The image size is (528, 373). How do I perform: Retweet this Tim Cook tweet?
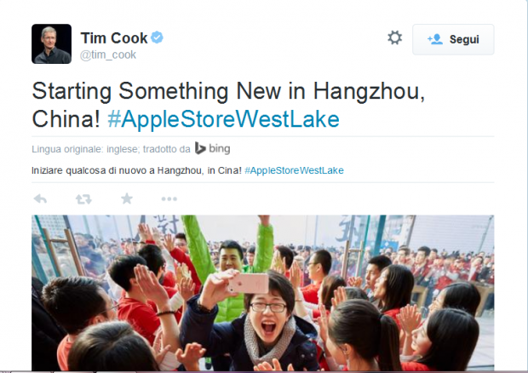83,199
